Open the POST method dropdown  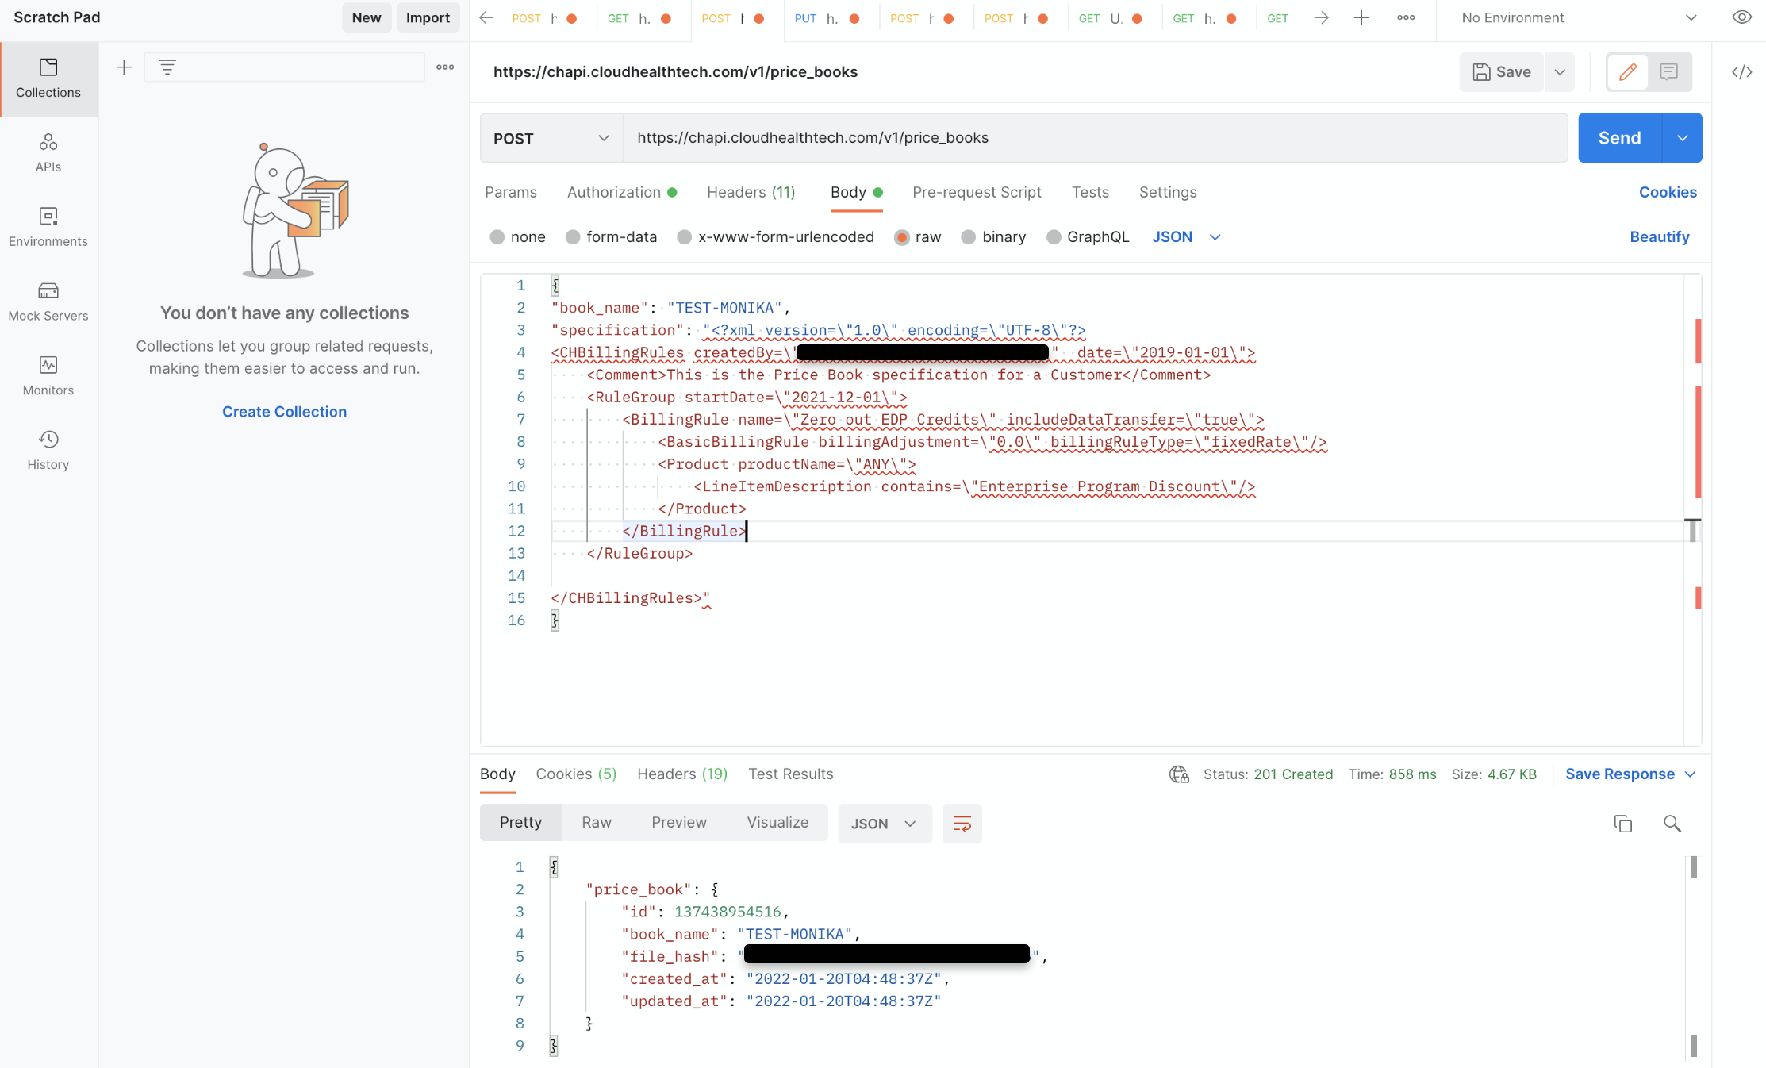pyautogui.click(x=551, y=138)
